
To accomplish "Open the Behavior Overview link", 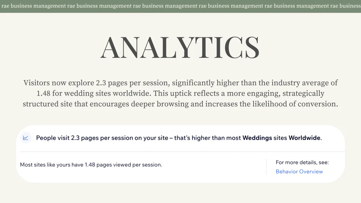I will 299,171.
